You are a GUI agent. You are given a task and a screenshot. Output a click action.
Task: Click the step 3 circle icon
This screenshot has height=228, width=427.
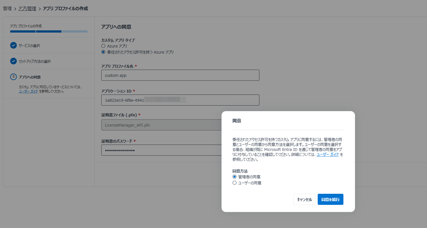13,77
